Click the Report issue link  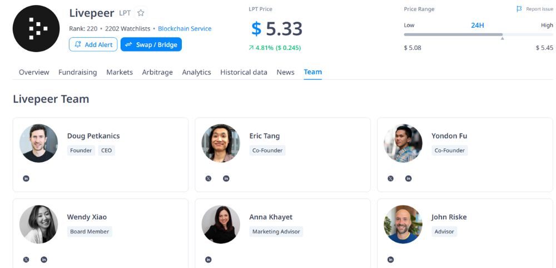pyautogui.click(x=539, y=9)
